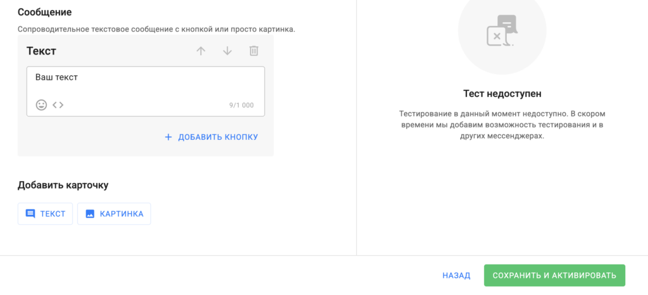The height and width of the screenshot is (295, 648).
Task: Click the move card down arrow
Action: [x=227, y=51]
